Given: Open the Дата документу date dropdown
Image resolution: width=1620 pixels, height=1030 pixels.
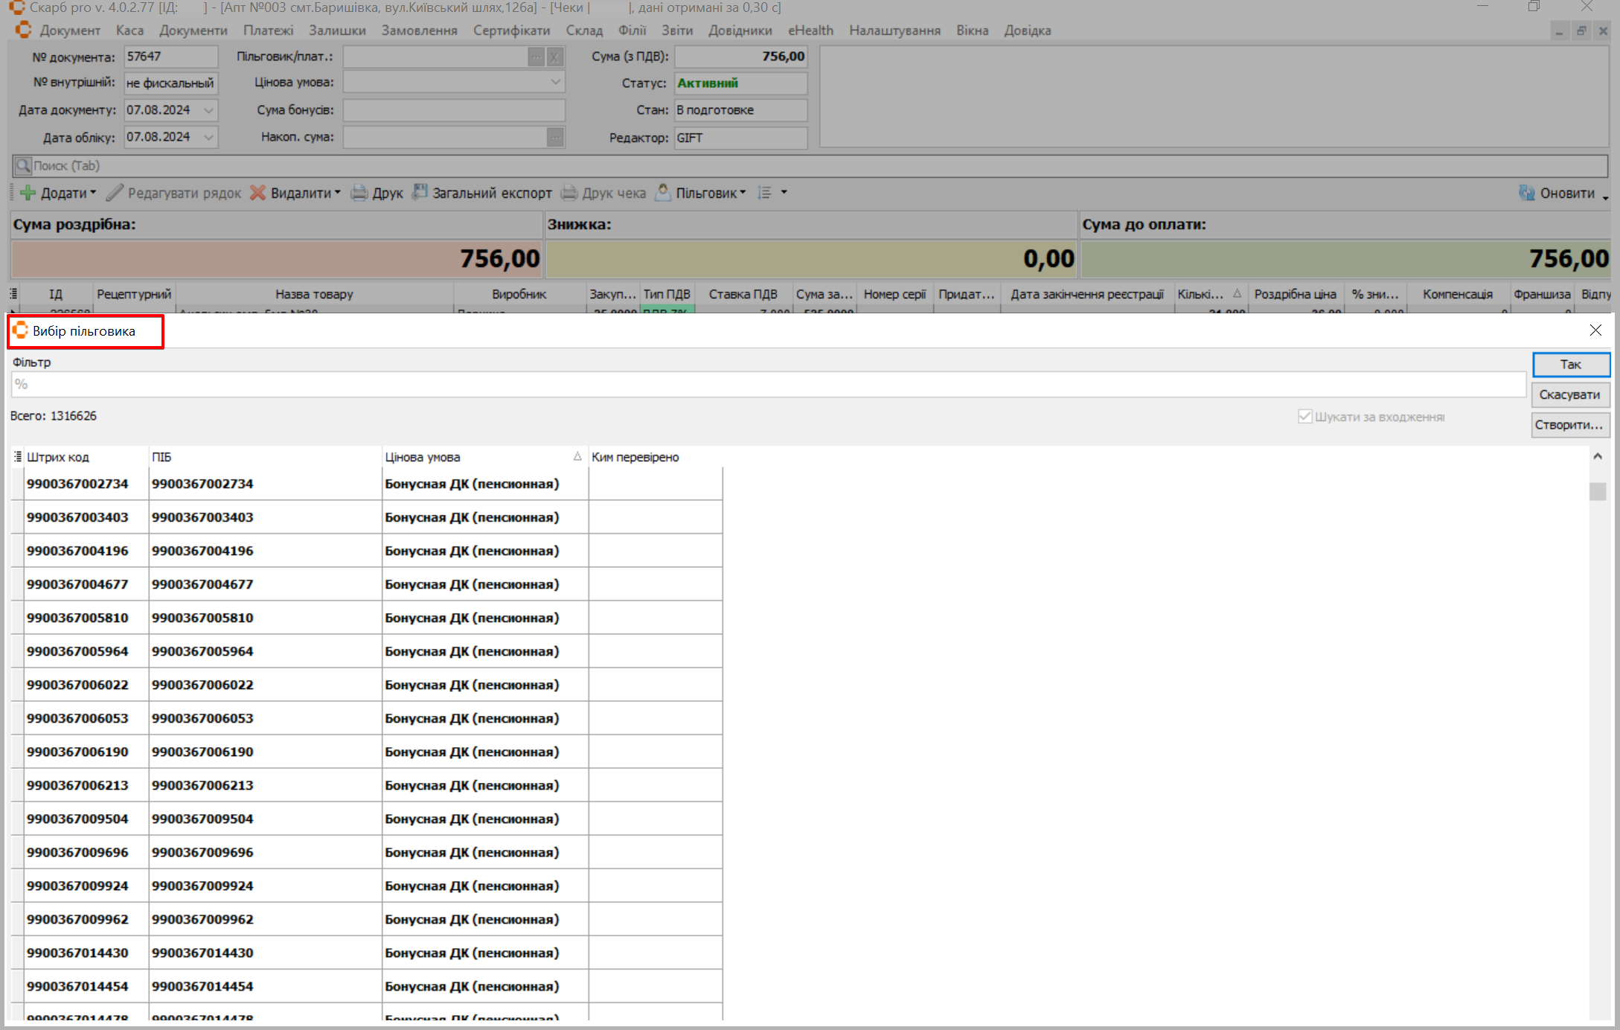Looking at the screenshot, I should tap(209, 110).
